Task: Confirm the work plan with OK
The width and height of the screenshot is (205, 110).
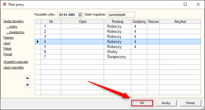Action: pos(142,103)
